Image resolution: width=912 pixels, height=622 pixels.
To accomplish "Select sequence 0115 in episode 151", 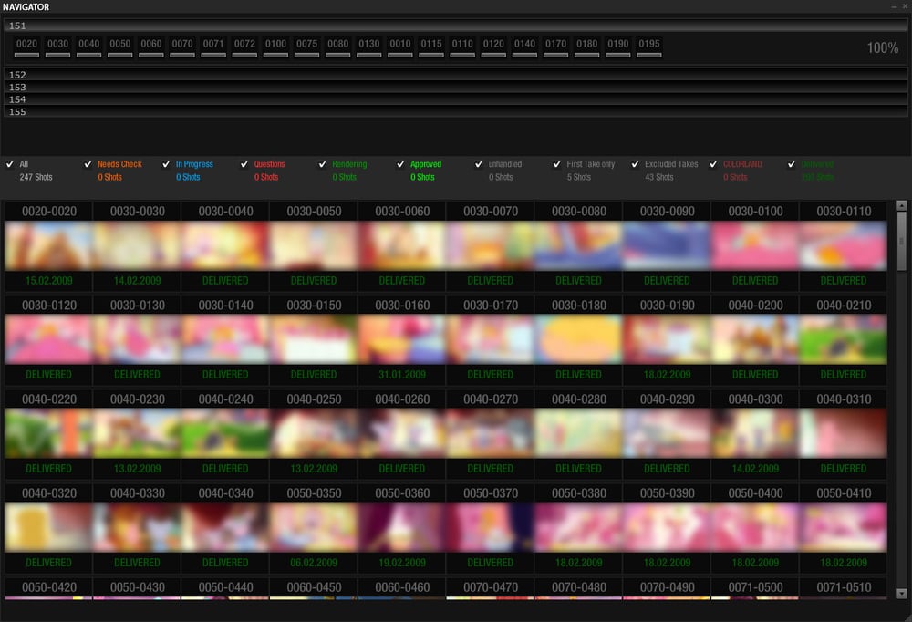I will (x=431, y=47).
